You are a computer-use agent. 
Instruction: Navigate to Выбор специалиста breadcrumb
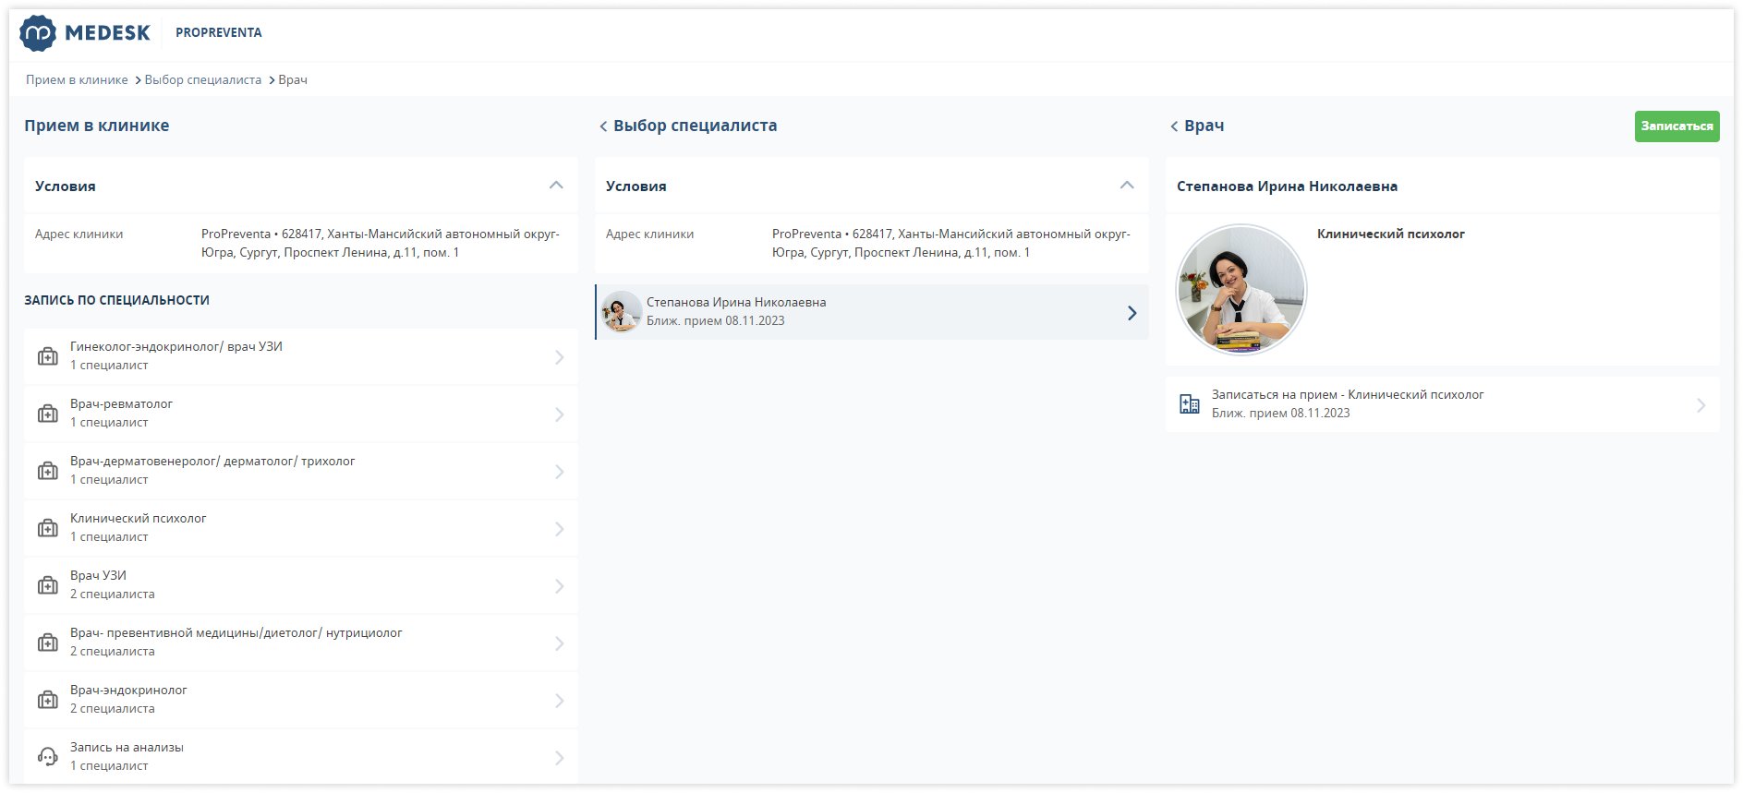point(202,80)
